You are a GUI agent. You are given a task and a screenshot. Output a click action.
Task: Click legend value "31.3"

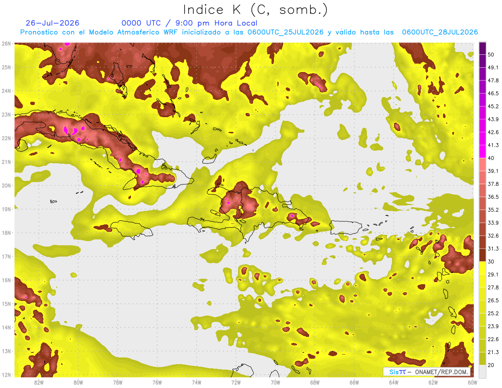point(493,249)
